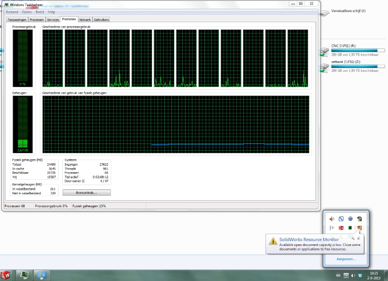Open balloon notification options wrench icon
Image resolution: width=388 pixels, height=281 pixels.
point(352,239)
